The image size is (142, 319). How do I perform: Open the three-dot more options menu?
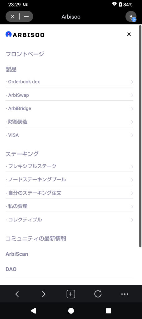point(125,294)
